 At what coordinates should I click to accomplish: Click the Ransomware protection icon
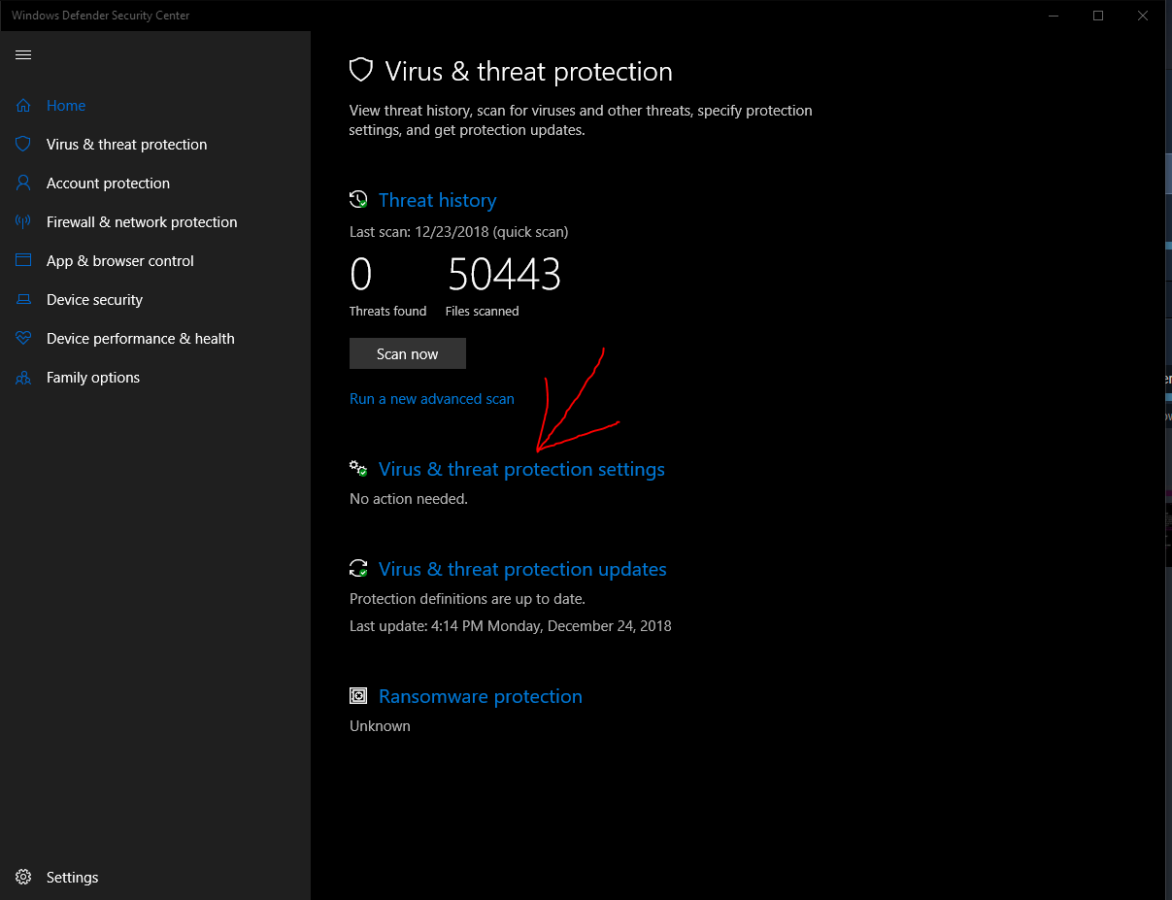coord(358,696)
